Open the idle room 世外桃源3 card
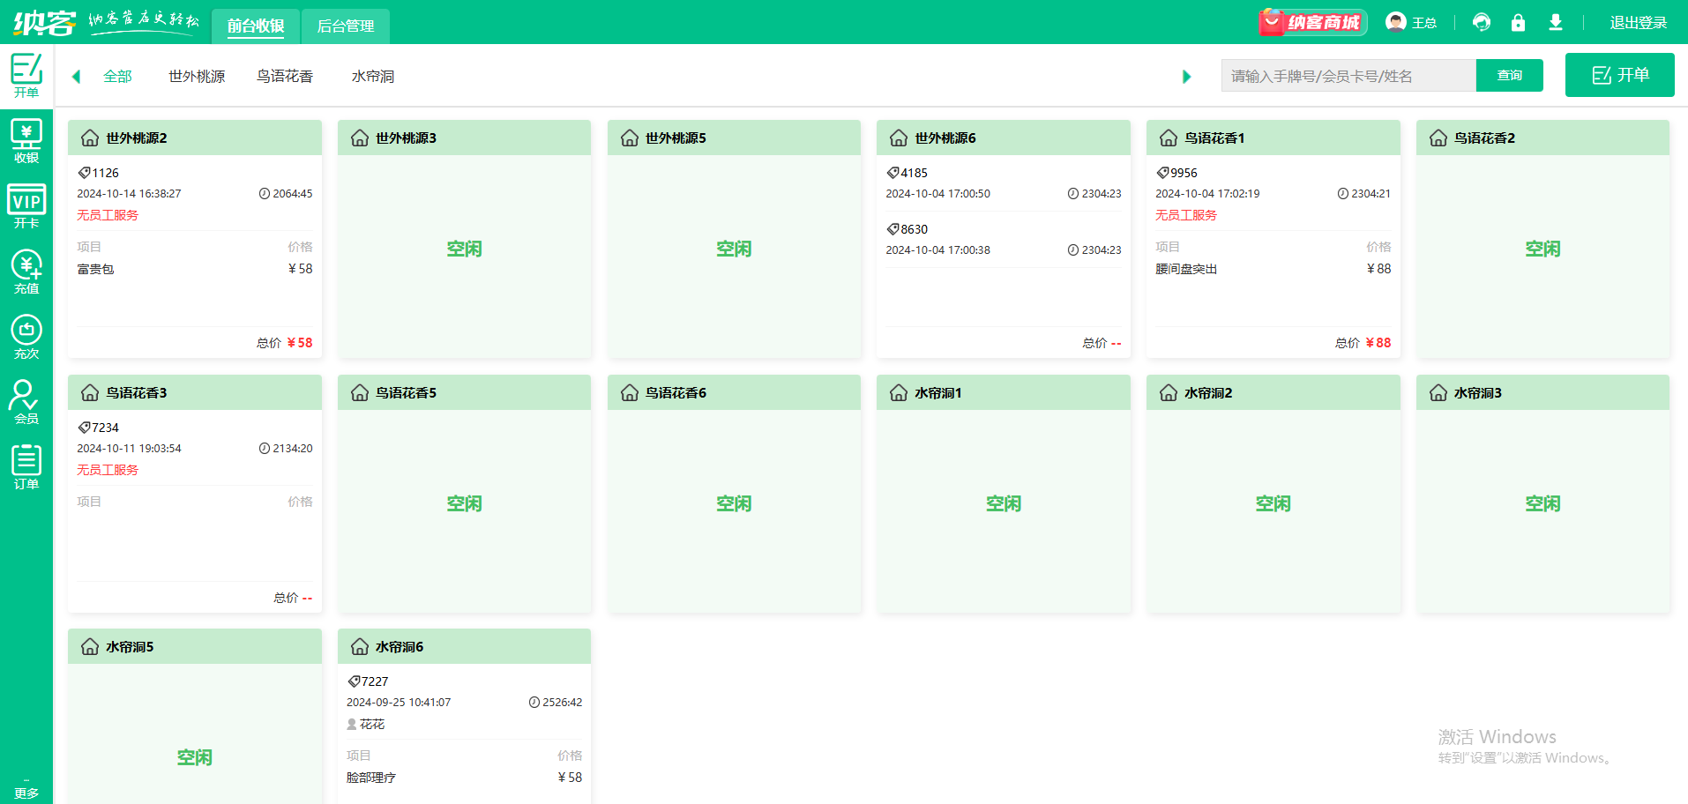 [x=464, y=249]
